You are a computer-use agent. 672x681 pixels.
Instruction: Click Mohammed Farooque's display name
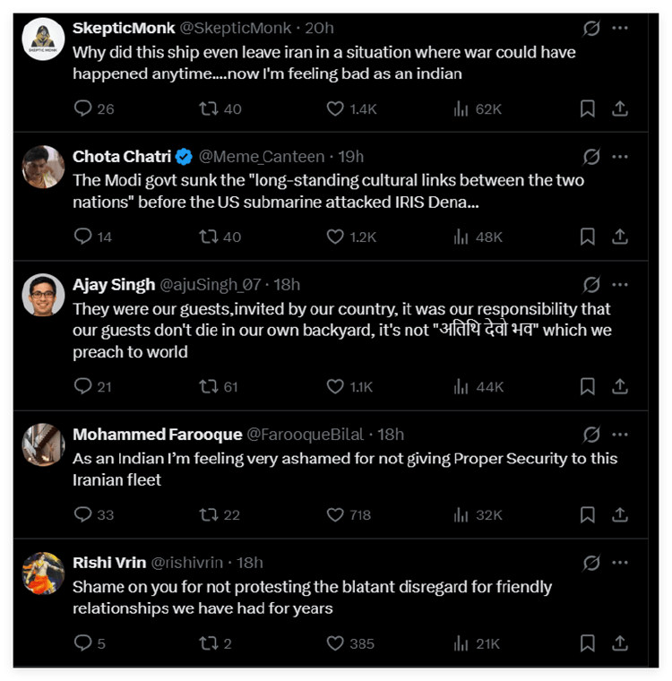[157, 435]
